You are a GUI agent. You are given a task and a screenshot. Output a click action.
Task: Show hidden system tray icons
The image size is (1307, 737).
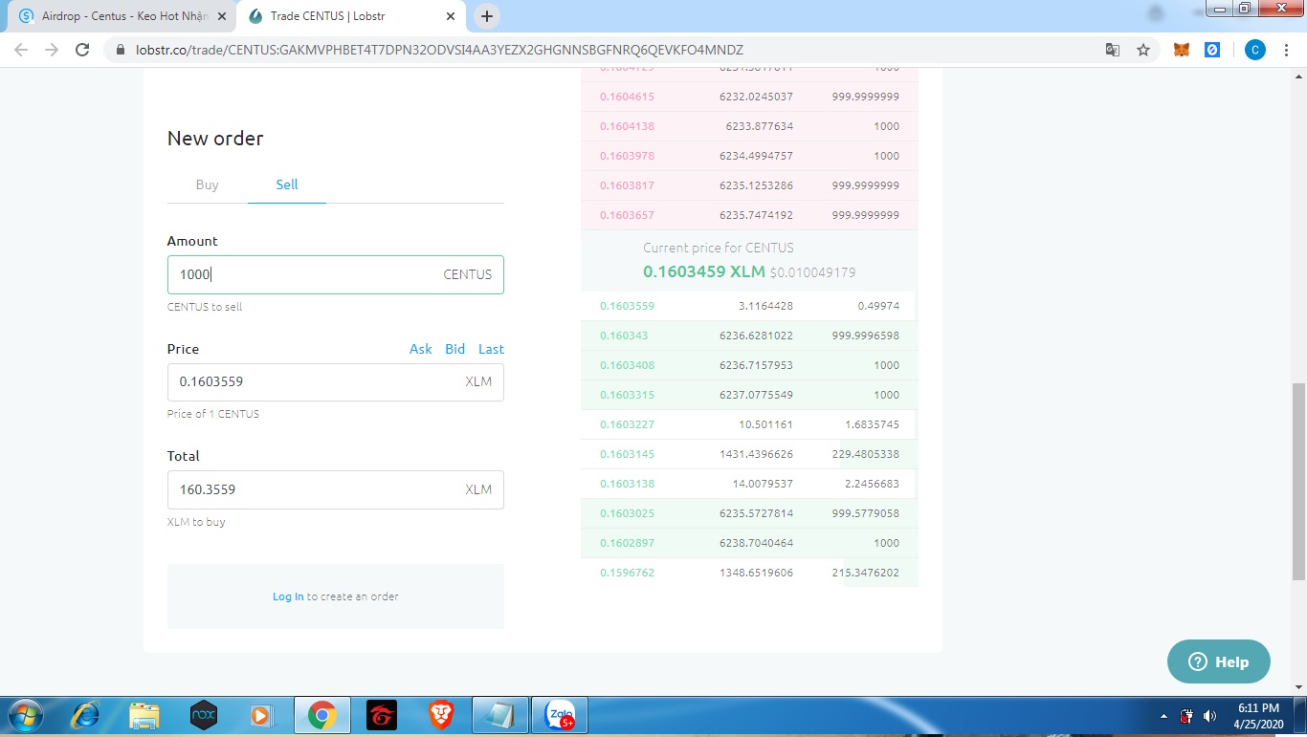(x=1163, y=716)
